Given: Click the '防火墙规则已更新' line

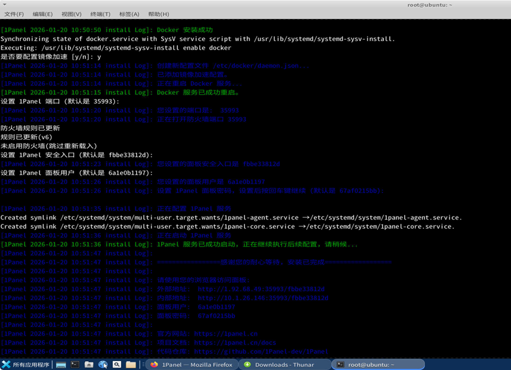Looking at the screenshot, I should pyautogui.click(x=30, y=128).
